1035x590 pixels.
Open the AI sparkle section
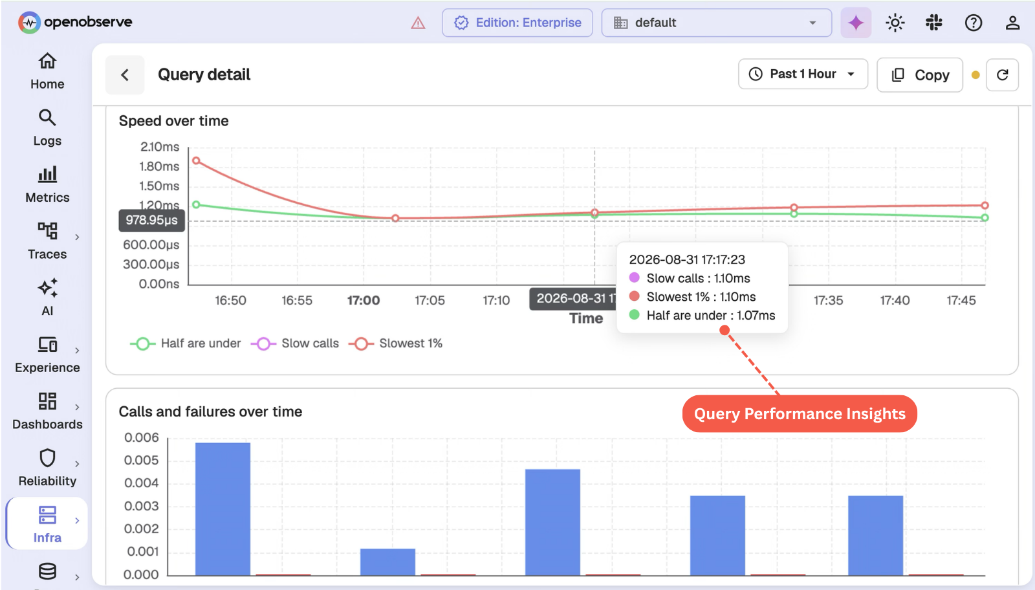click(x=47, y=298)
